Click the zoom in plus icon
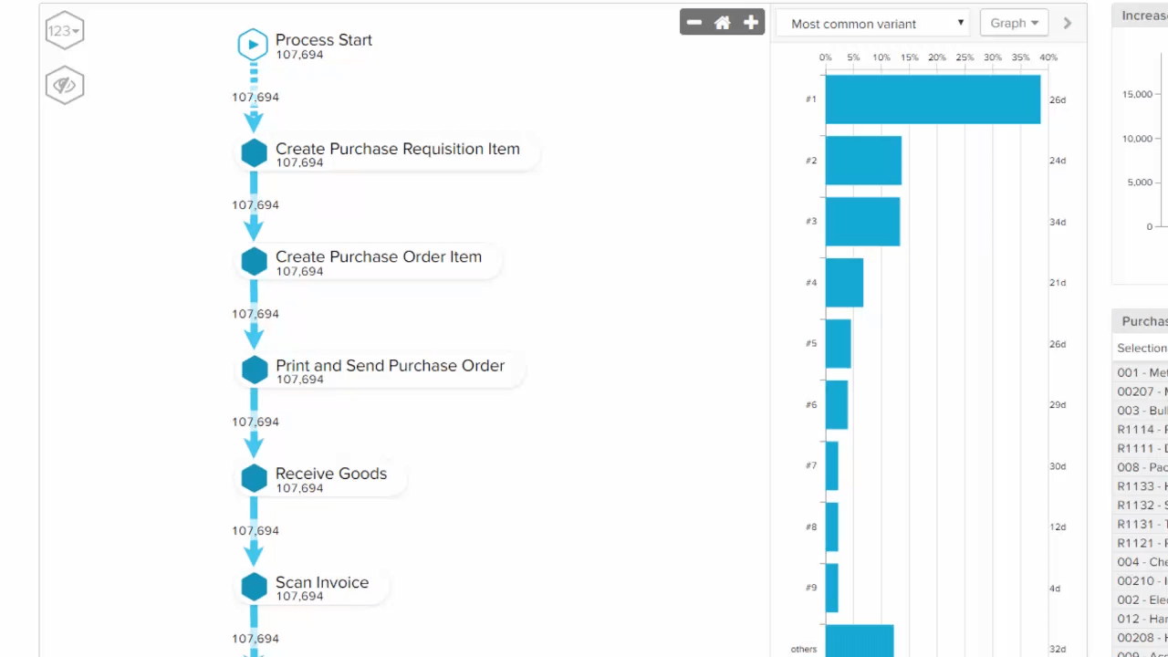1168x657 pixels. pyautogui.click(x=751, y=23)
